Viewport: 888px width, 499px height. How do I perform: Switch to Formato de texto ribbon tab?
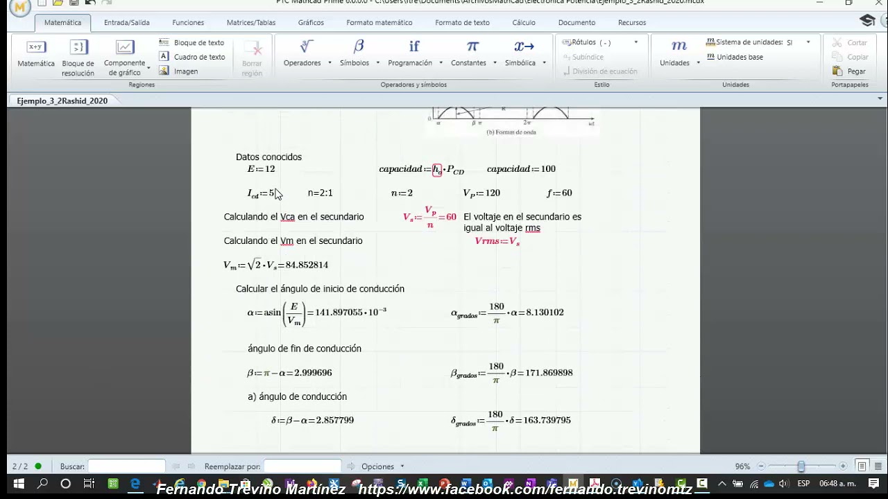click(x=462, y=23)
